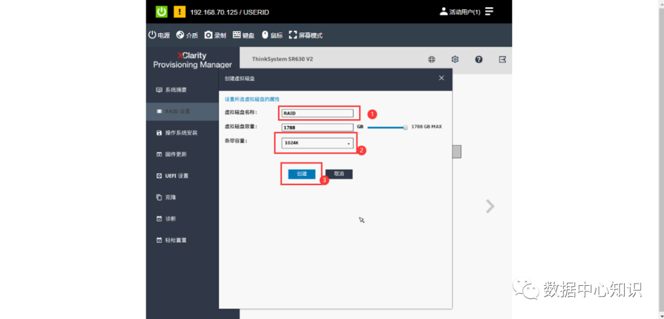Viewport: 664px width, 319px height.
Task: Switch 屏幕模式 screen mode
Action: click(306, 35)
